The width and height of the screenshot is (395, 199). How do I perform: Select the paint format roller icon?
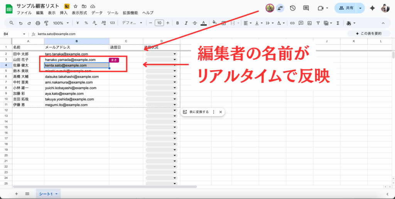(x=46, y=23)
